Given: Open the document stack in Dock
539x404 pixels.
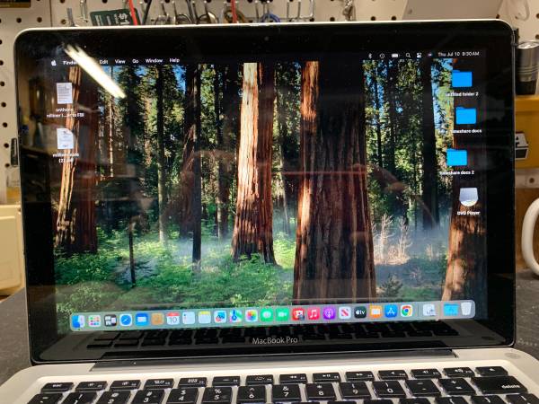Looking at the screenshot, I should pos(429,311).
